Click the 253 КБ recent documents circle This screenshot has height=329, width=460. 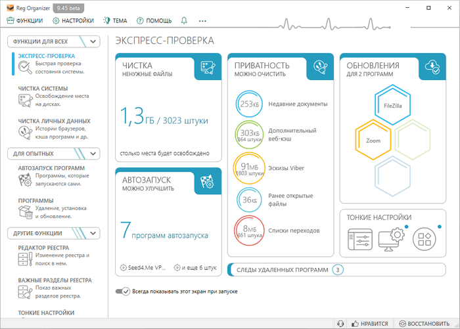click(x=249, y=104)
